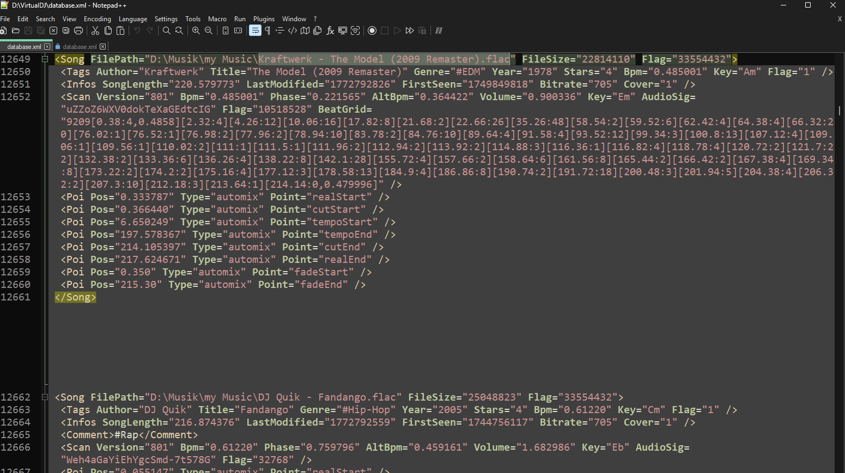Collapse the DJ Quik Song node at line 12662
Viewport: 845px width, 473px height.
[45, 397]
